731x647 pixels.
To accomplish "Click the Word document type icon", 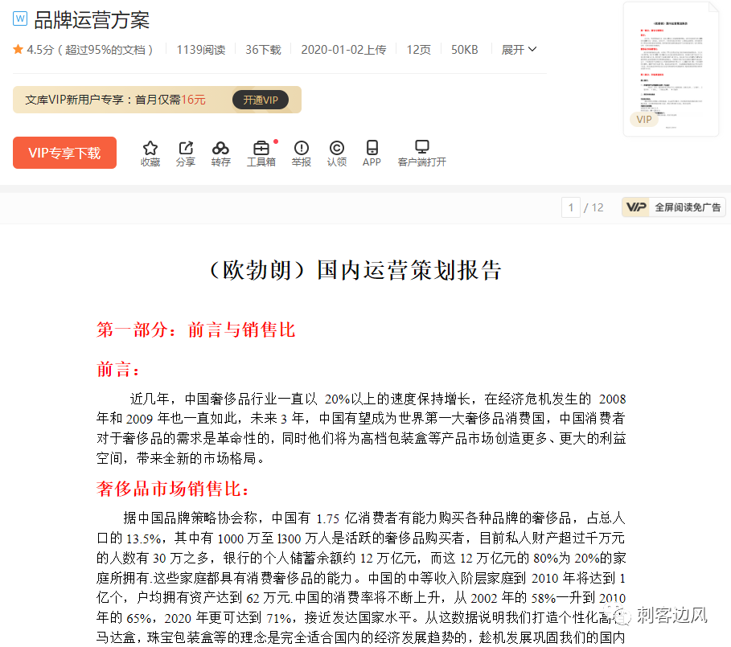I will point(20,18).
